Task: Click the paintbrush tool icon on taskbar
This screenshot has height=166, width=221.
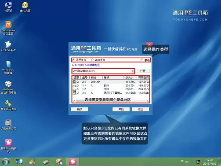Action: pos(33,162)
